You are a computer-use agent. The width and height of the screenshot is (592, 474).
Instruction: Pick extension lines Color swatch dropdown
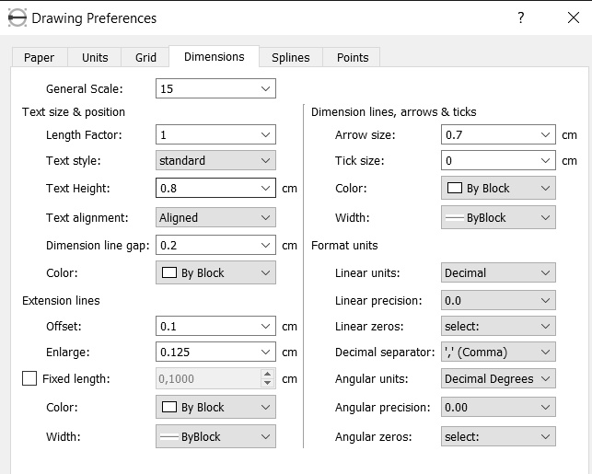point(215,407)
